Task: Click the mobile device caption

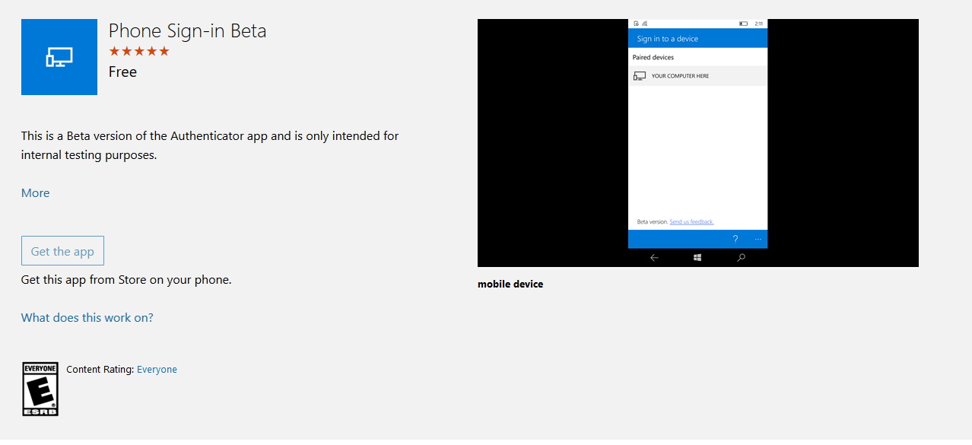Action: point(510,284)
